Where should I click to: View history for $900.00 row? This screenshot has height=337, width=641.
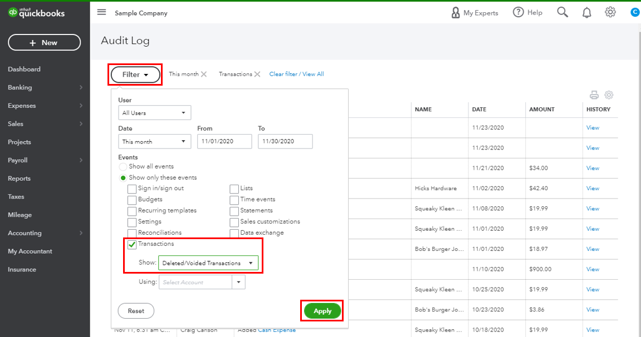[x=593, y=269]
